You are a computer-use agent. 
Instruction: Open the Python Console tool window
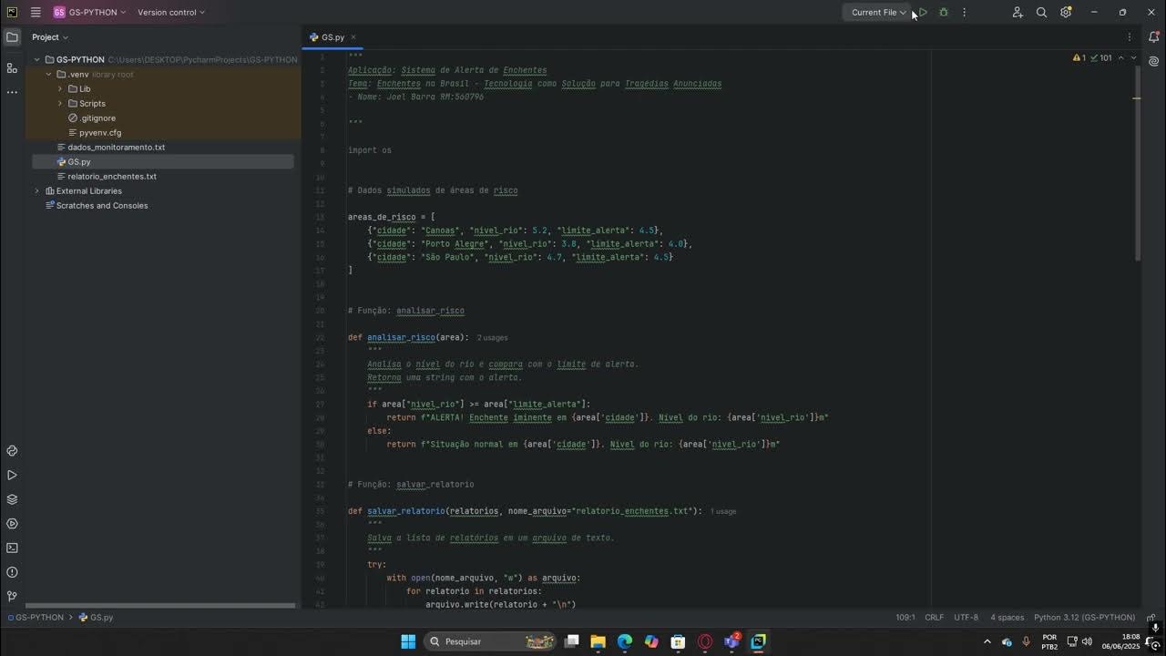tap(12, 451)
